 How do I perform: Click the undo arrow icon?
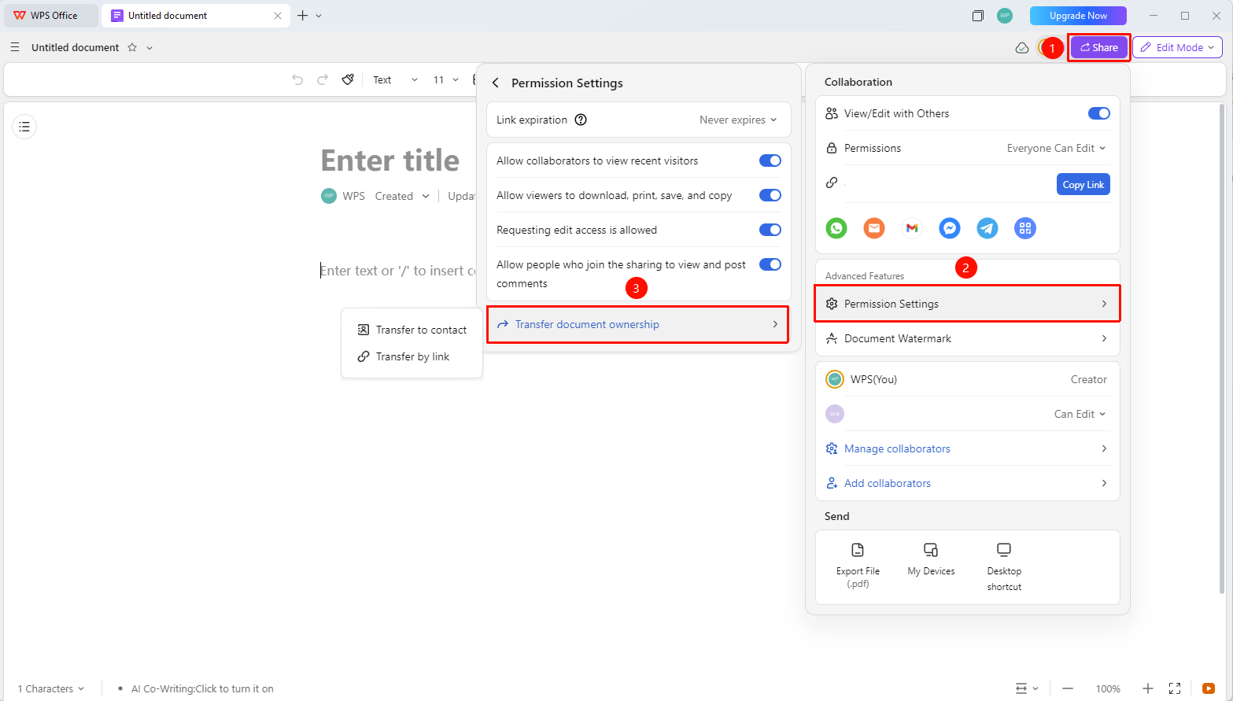297,79
